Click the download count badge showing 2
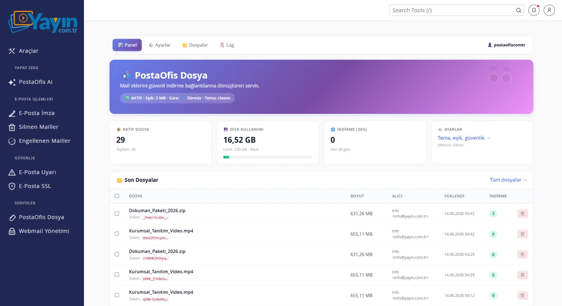Image resolution: width=562 pixels, height=306 pixels. 493,214
